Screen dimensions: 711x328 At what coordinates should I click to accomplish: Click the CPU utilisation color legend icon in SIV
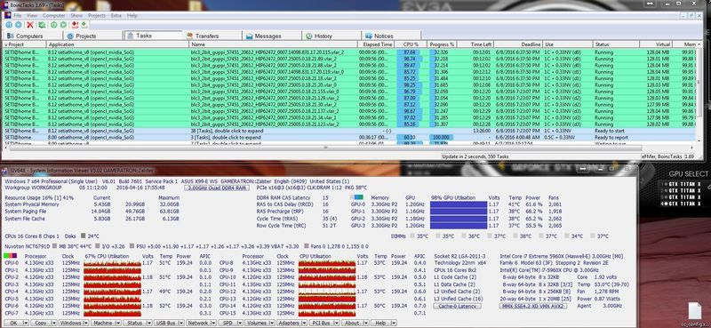(10, 256)
